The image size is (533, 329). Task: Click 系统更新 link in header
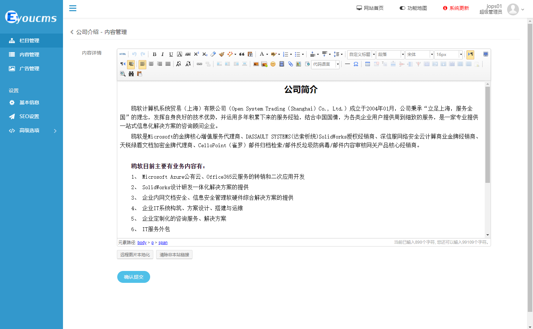click(456, 8)
